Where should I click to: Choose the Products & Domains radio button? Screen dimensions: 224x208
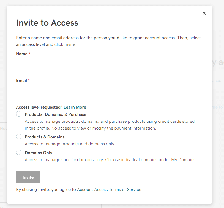(x=19, y=137)
